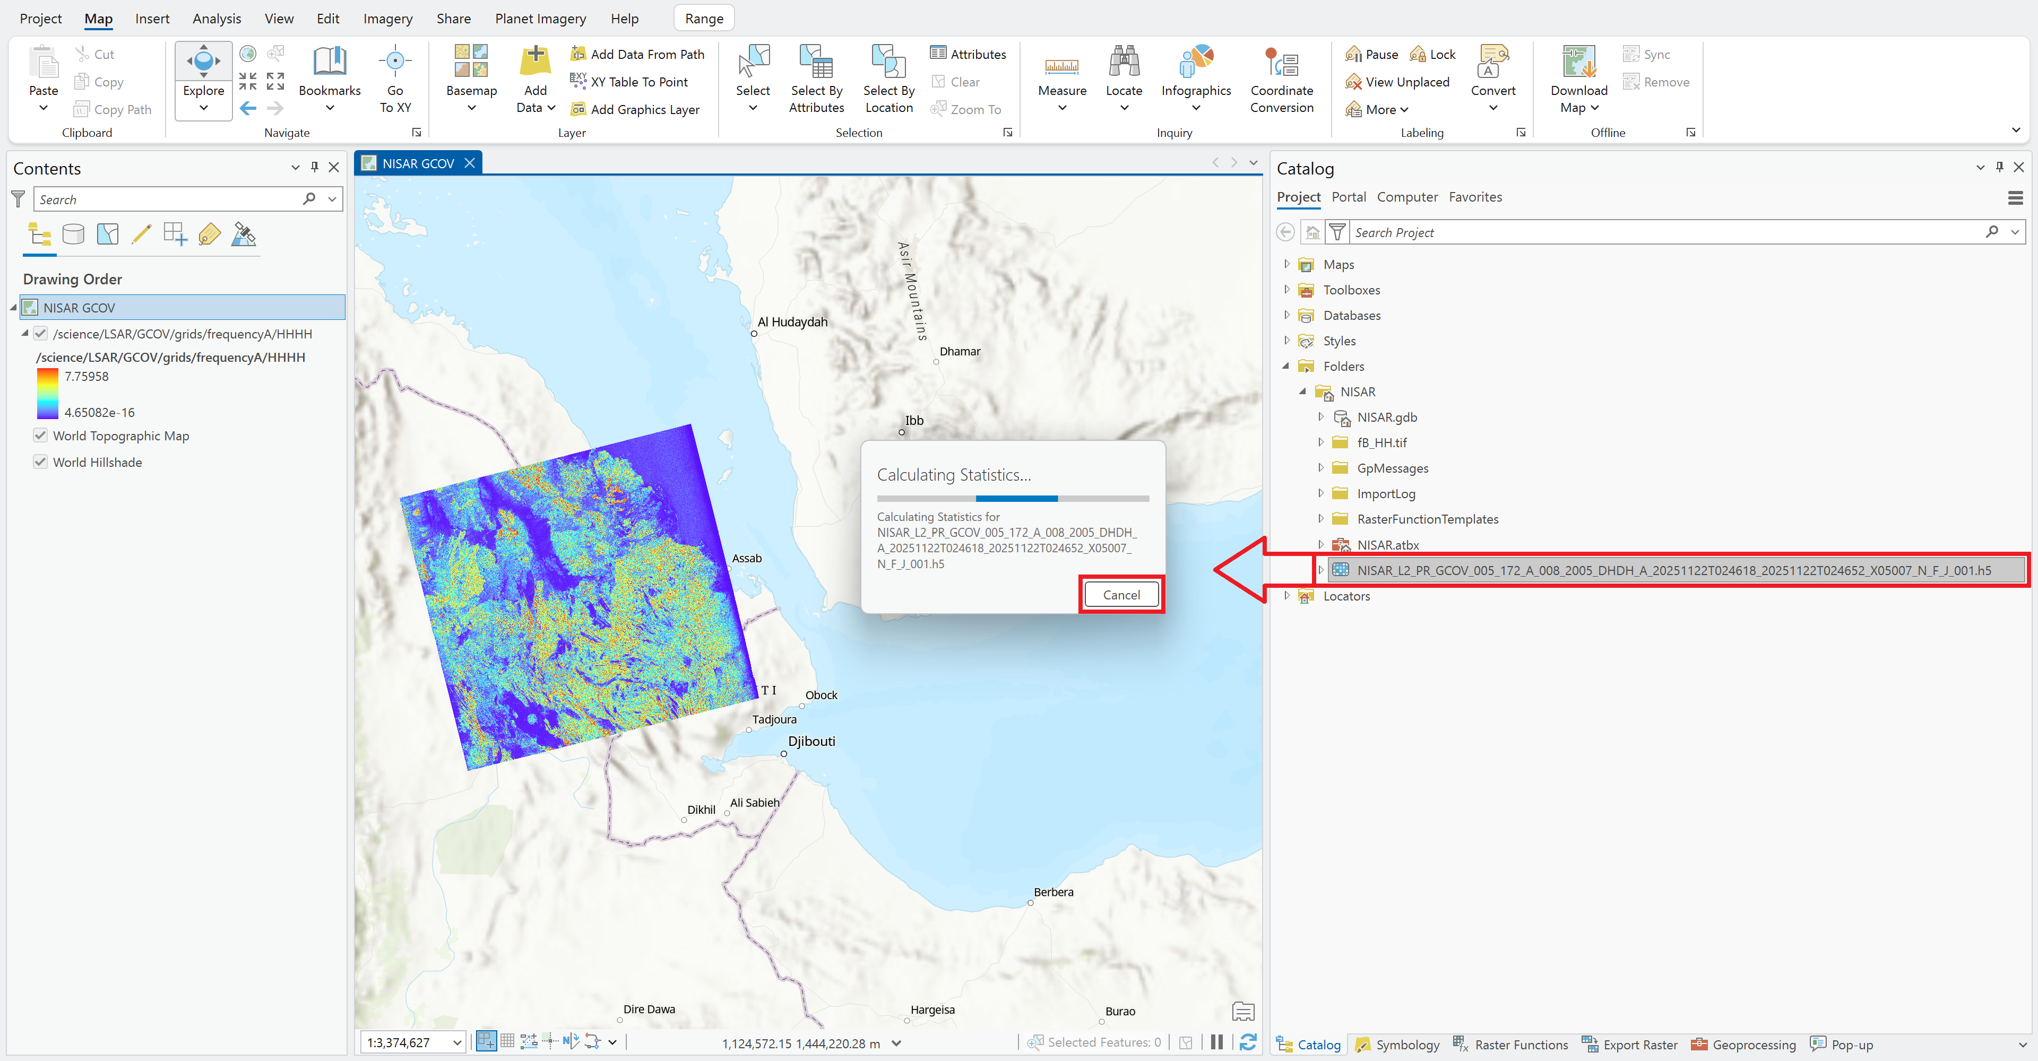Open the Bookmarks tool
Screen dimensions: 2038x1061
tap(329, 79)
